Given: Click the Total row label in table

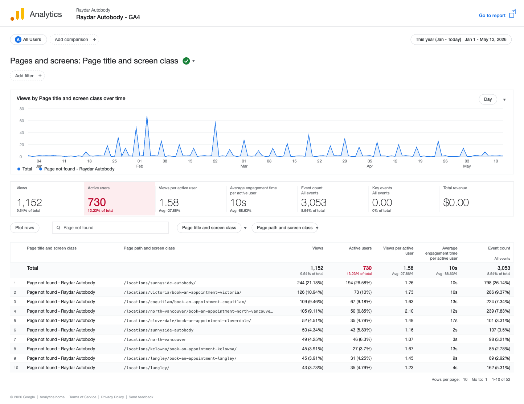Looking at the screenshot, I should (32, 268).
